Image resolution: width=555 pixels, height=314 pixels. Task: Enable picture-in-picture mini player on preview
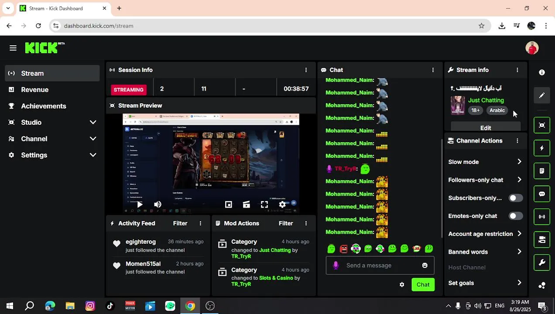tap(228, 205)
